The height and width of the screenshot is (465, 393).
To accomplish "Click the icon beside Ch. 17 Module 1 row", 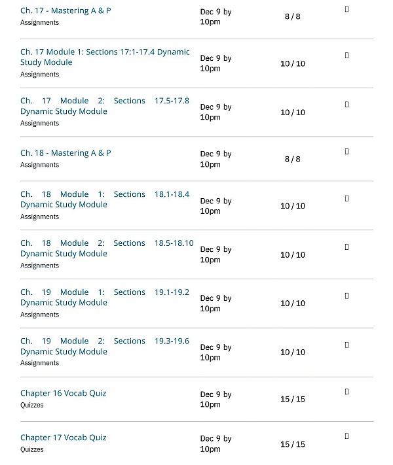I will (x=346, y=56).
